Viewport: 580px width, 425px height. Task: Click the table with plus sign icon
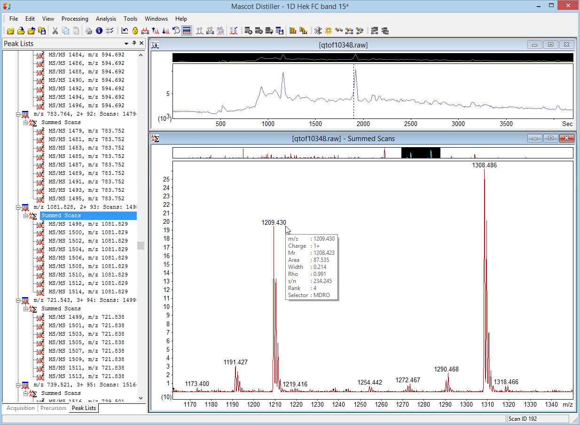249,31
